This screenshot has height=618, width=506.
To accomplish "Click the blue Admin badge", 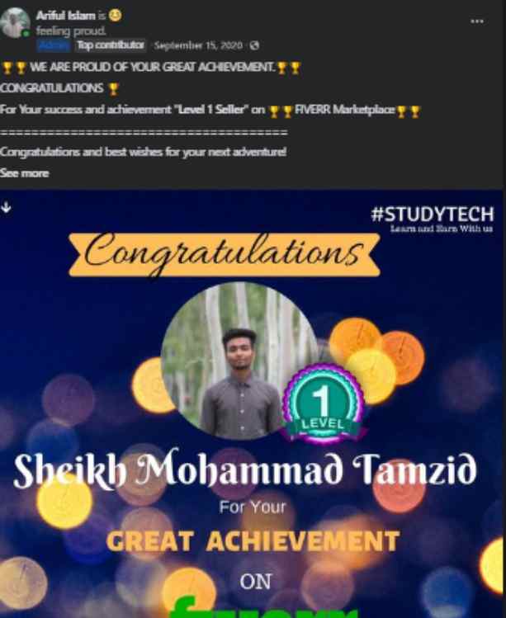I will 54,45.
